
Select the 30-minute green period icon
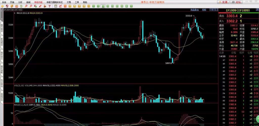tap(113, 6)
